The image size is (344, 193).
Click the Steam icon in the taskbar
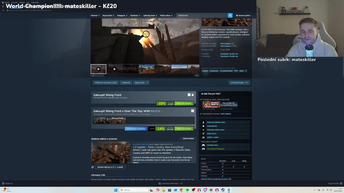point(223,190)
